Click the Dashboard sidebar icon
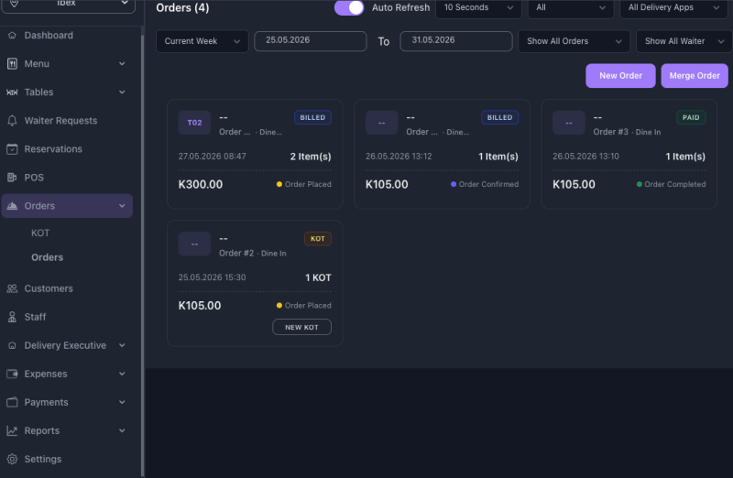This screenshot has width=733, height=478. click(x=12, y=36)
